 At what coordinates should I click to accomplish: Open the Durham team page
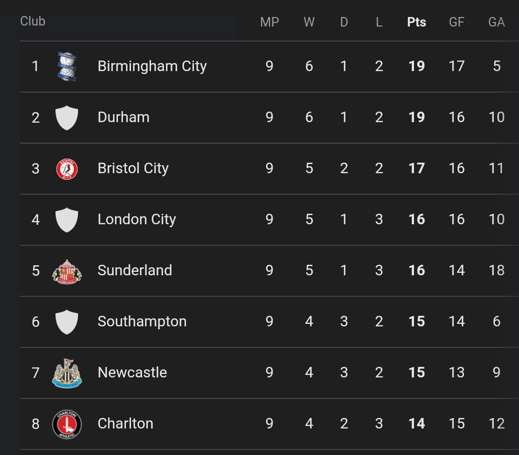pos(123,117)
